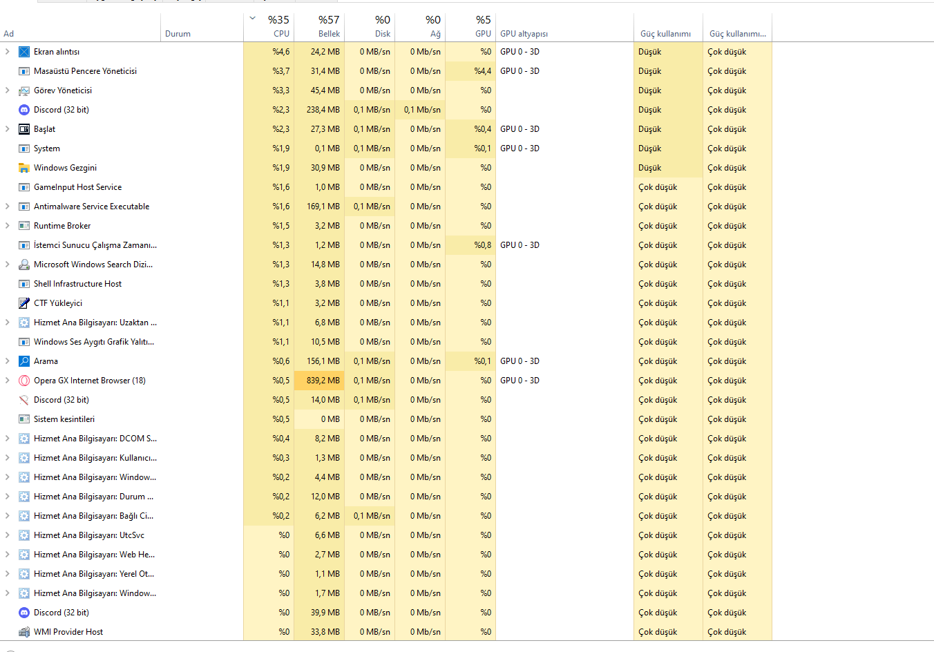This screenshot has height=652, width=934.
Task: Select the WMI Provider Host icon
Action: point(24,632)
